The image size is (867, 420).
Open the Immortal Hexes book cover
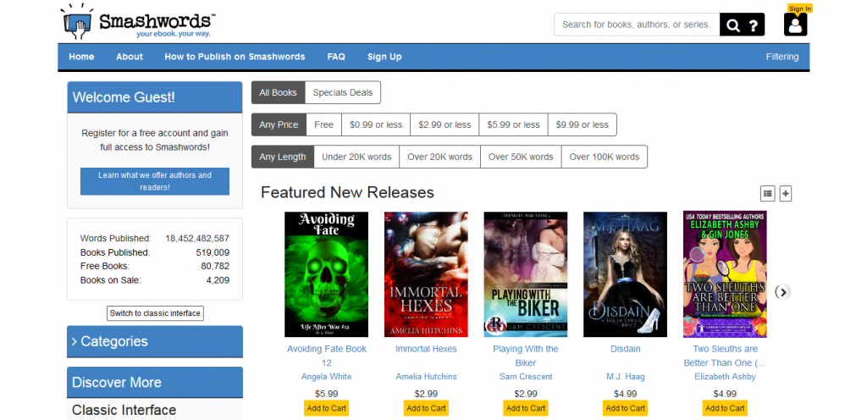(x=426, y=274)
